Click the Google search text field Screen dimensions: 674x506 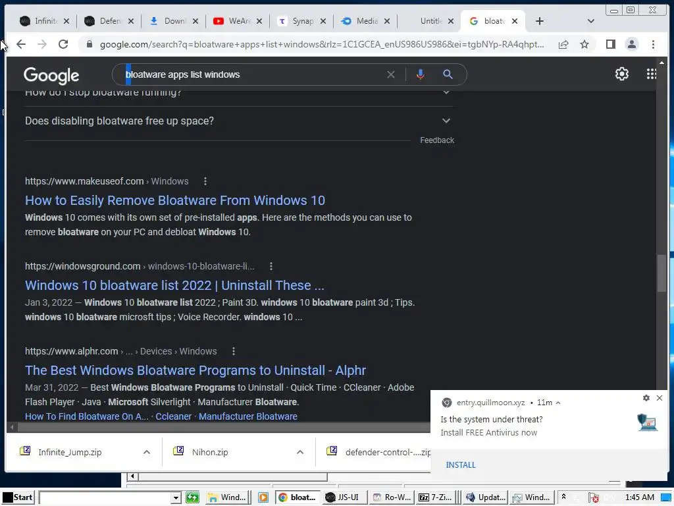click(x=253, y=74)
